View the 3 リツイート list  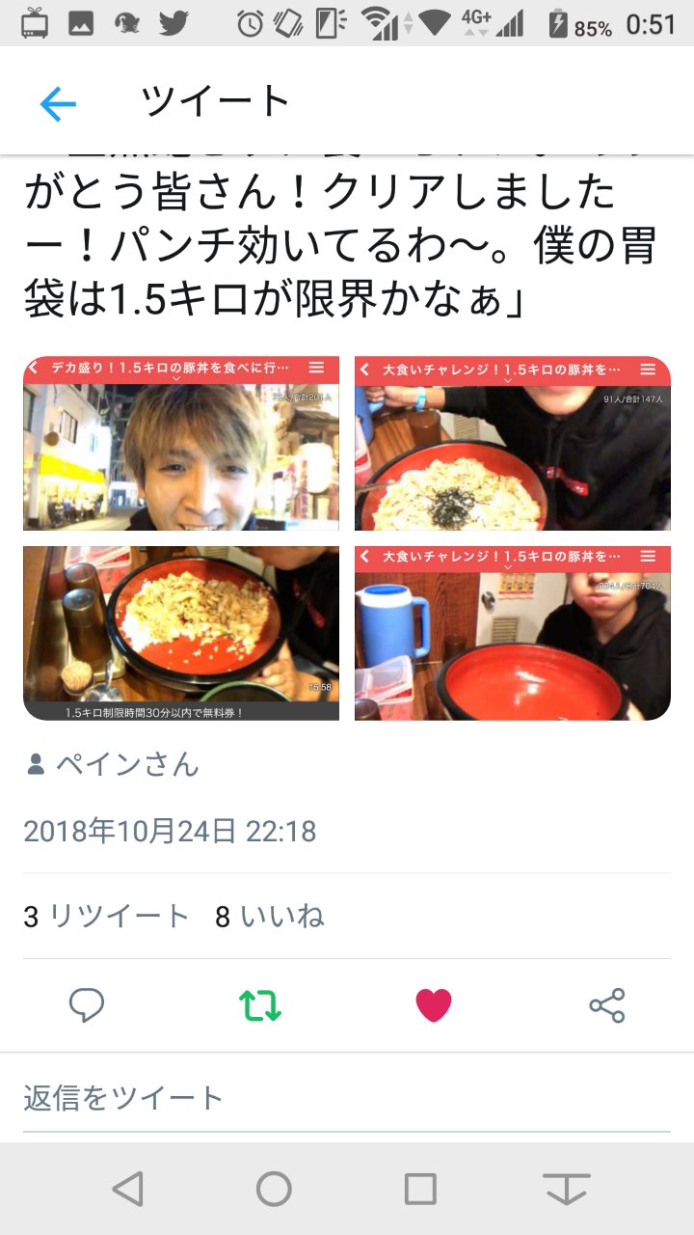106,916
